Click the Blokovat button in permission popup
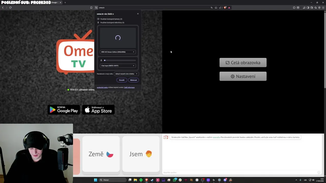326x183 pixels. (x=133, y=80)
